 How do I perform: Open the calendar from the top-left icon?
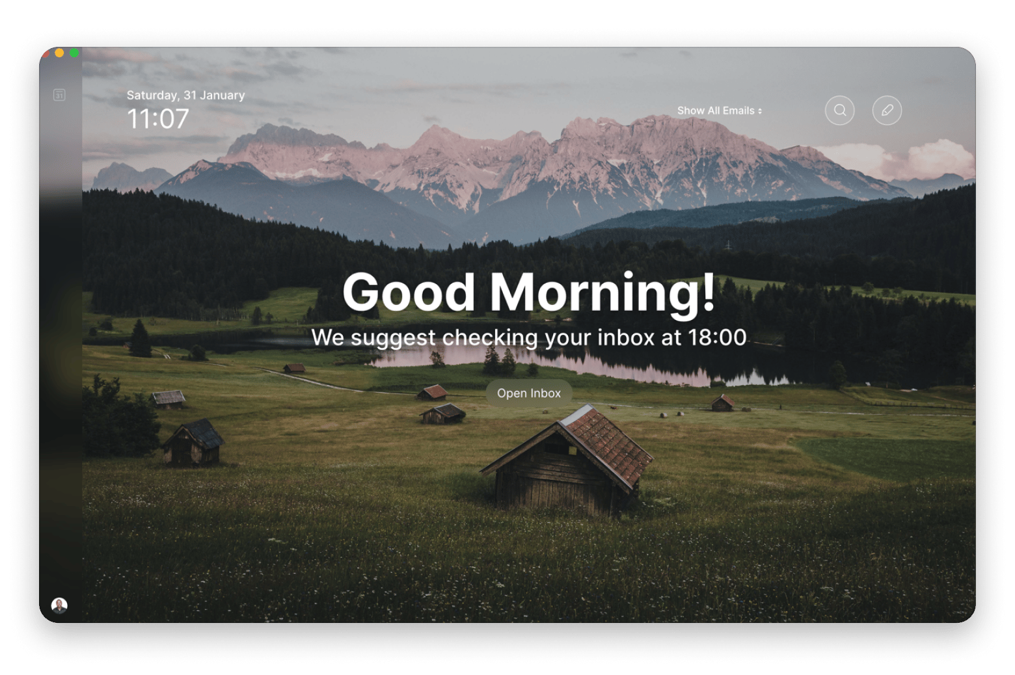(59, 94)
